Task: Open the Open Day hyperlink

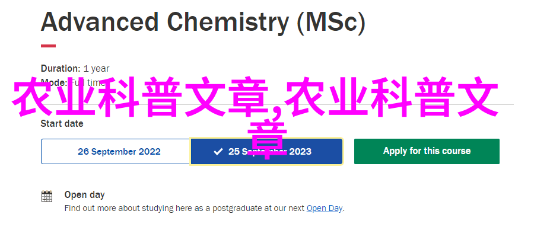Action: click(325, 208)
